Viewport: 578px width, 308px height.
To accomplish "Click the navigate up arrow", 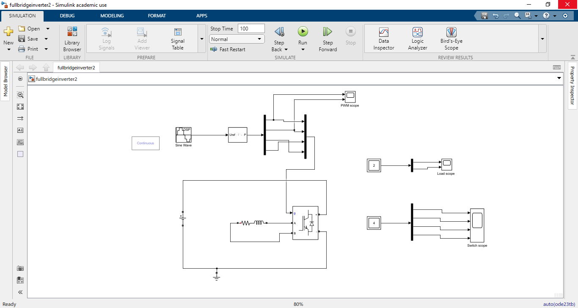I will click(x=46, y=67).
